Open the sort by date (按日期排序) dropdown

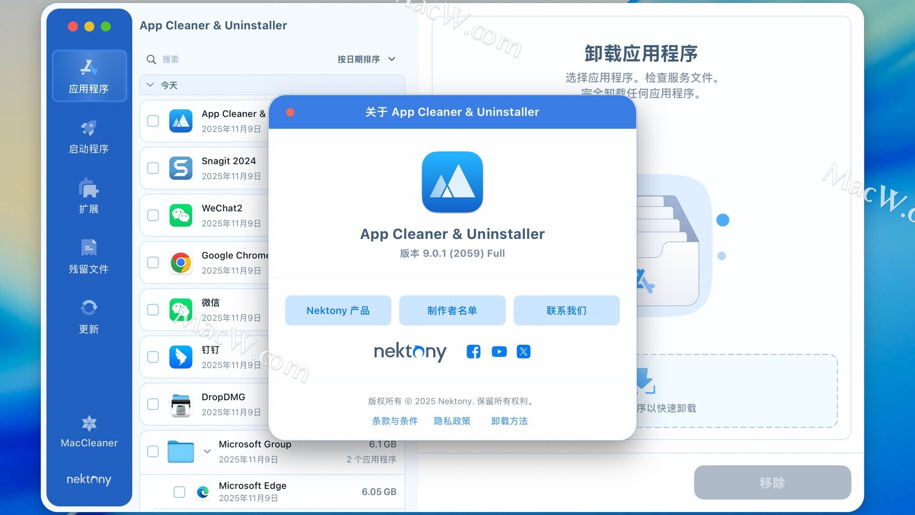point(366,59)
